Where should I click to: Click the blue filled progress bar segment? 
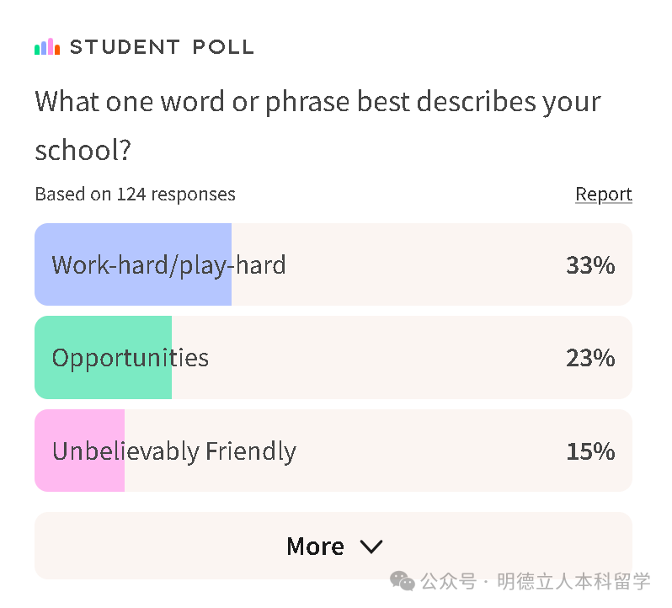coord(133,264)
